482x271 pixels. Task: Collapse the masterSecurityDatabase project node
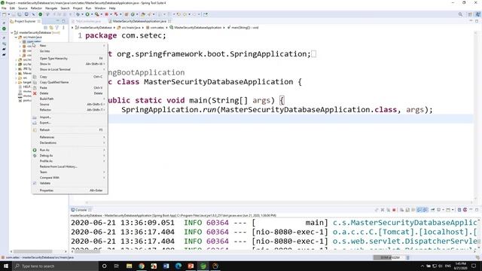click(x=12, y=32)
